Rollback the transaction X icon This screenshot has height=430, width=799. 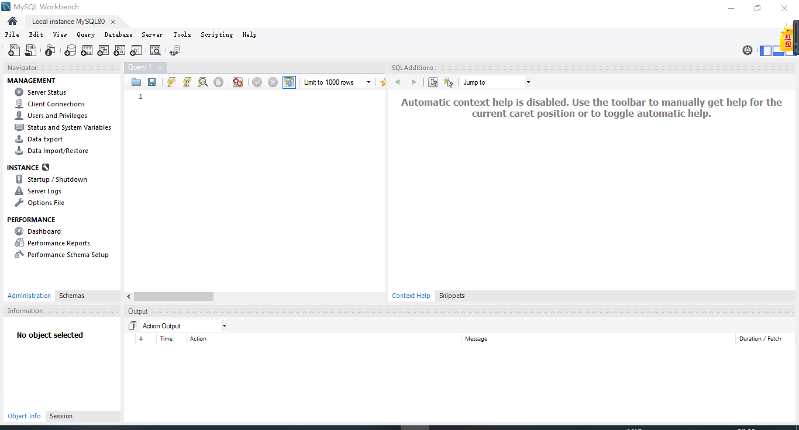pyautogui.click(x=273, y=82)
